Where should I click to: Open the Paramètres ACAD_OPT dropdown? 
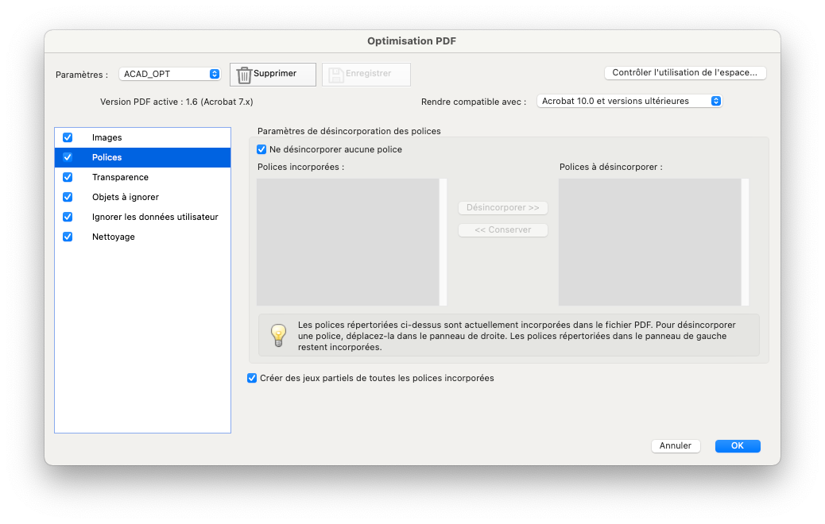click(x=169, y=74)
